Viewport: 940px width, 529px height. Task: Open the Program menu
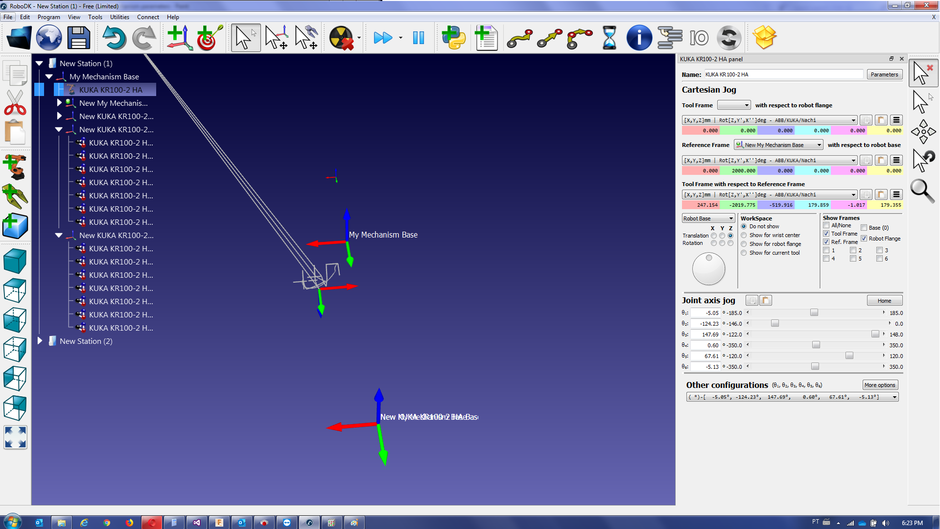(48, 17)
